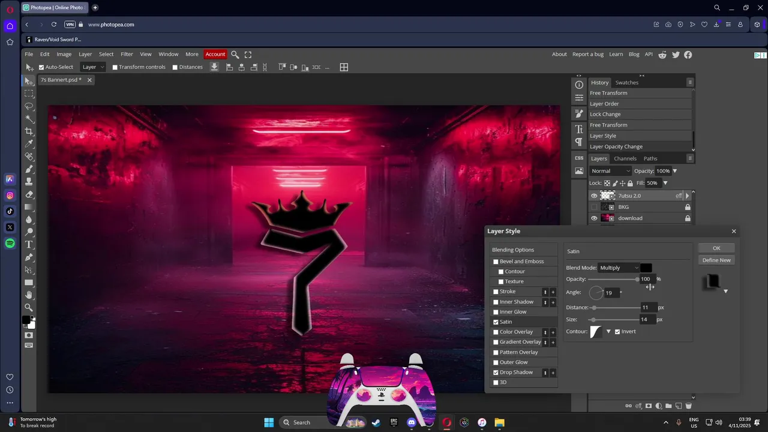Select the Eyedropper tool
The image size is (768, 432).
click(29, 144)
